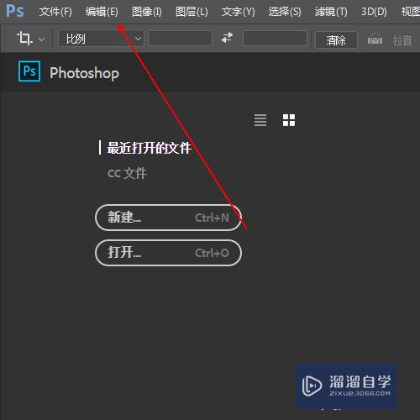This screenshot has width=420, height=420.
Task: Open the 图像(I) menu
Action: click(147, 12)
